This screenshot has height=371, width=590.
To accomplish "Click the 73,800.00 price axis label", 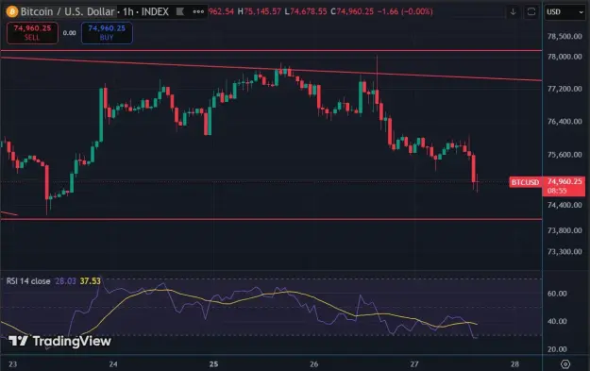I will click(x=565, y=230).
